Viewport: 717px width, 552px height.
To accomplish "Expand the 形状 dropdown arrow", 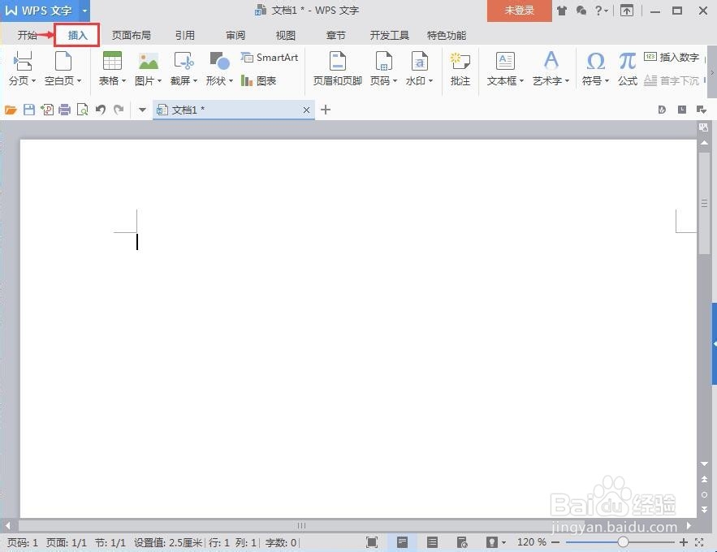I will (x=231, y=81).
